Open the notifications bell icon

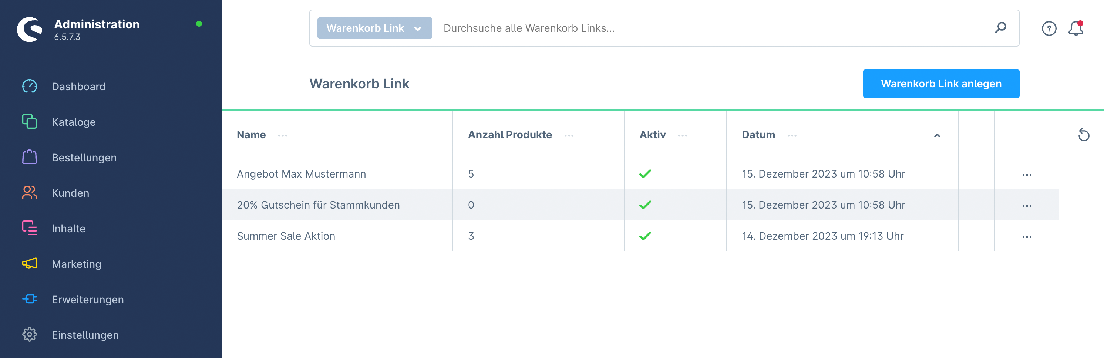1076,28
